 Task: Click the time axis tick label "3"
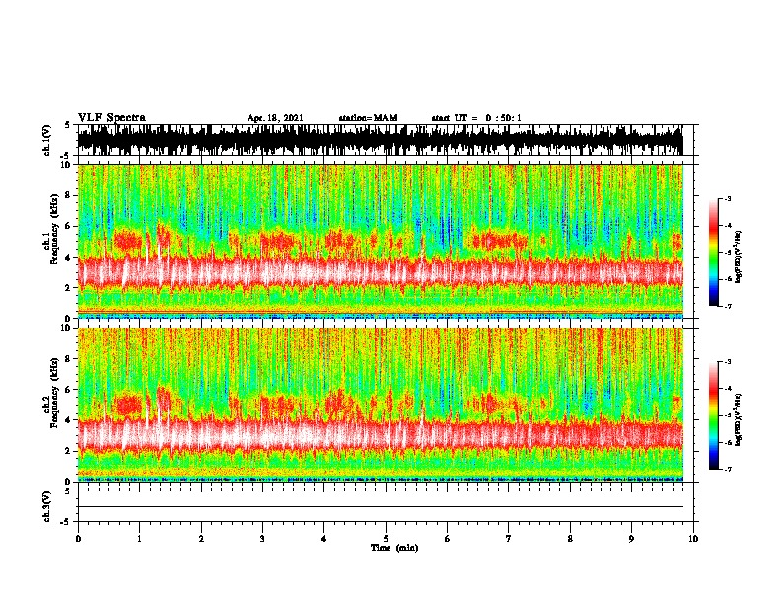coord(263,539)
